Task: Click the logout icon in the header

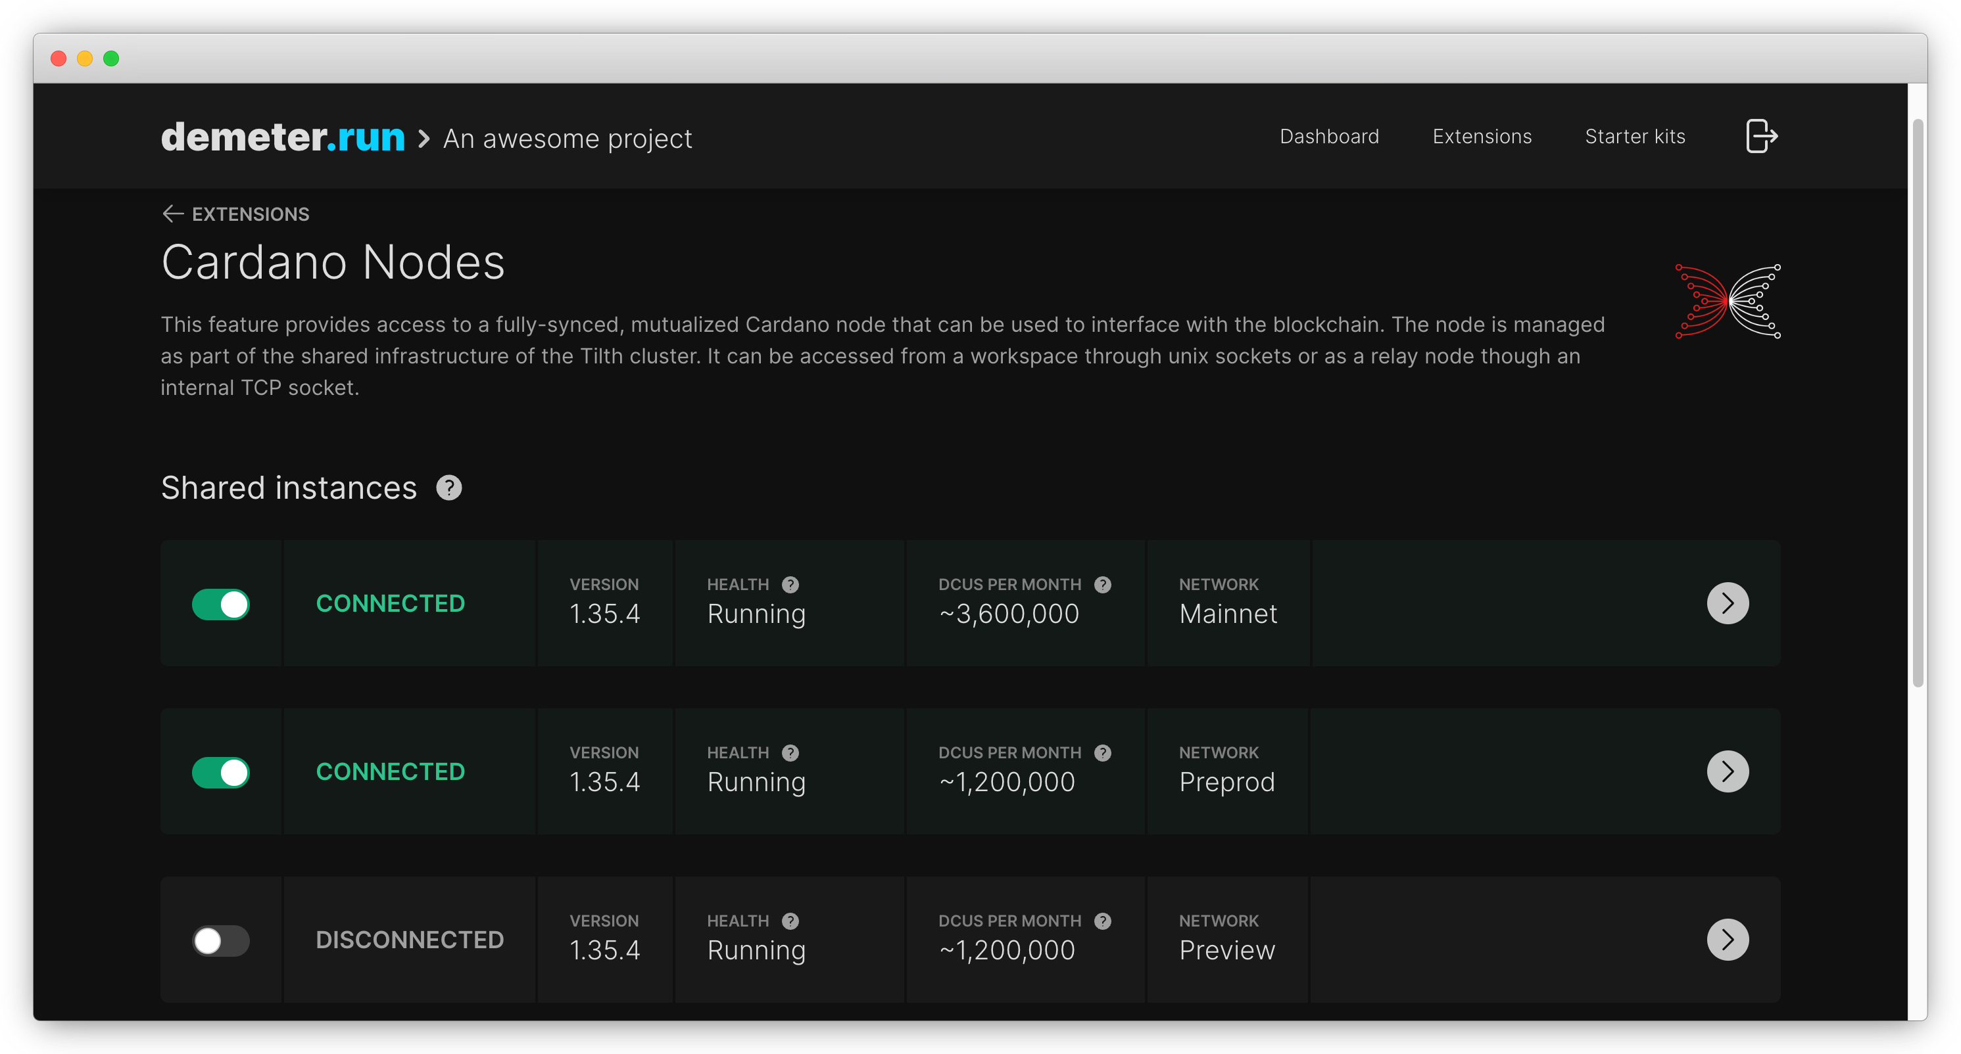Action: (x=1762, y=137)
